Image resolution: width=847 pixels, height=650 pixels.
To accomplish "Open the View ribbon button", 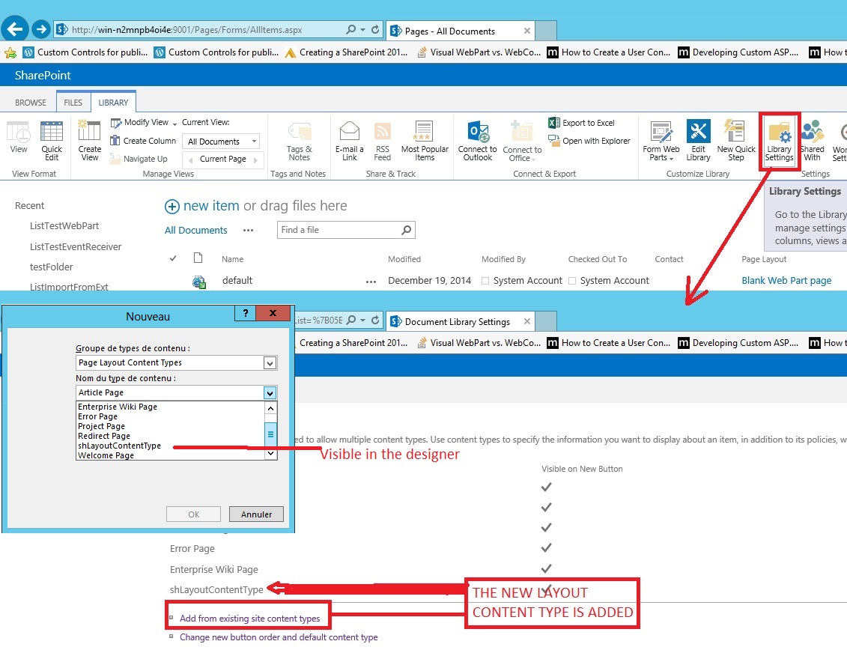I will click(19, 138).
